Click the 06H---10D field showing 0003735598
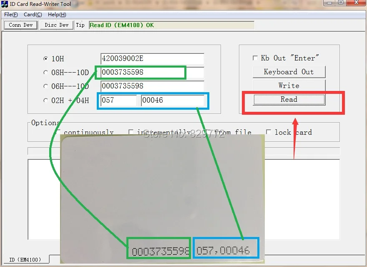 152,86
